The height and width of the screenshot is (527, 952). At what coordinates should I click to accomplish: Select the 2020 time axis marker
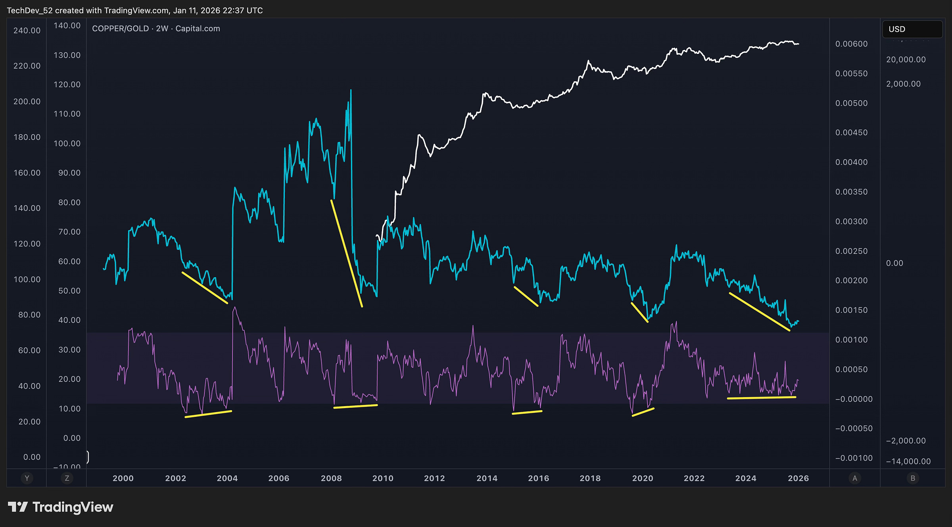click(643, 478)
